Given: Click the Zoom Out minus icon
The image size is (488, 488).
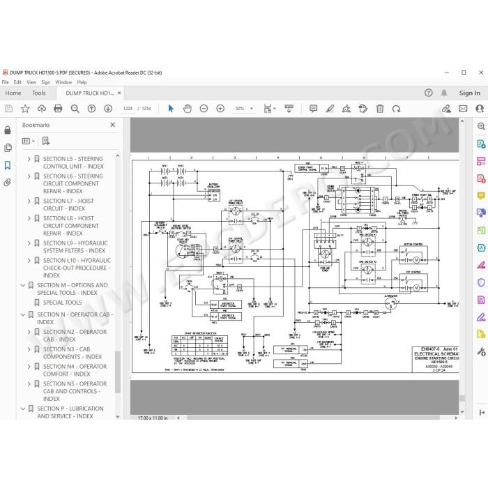Looking at the screenshot, I should (204, 109).
